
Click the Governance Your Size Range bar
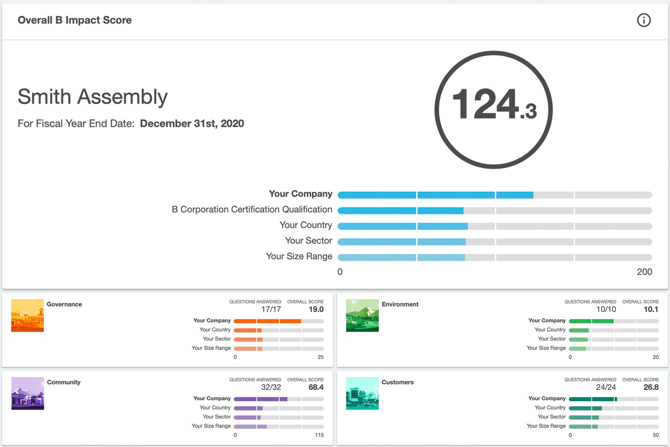[279, 348]
